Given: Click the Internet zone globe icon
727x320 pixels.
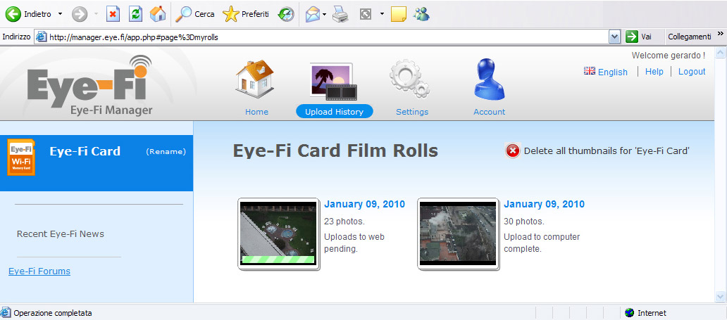Looking at the screenshot, I should tap(629, 313).
